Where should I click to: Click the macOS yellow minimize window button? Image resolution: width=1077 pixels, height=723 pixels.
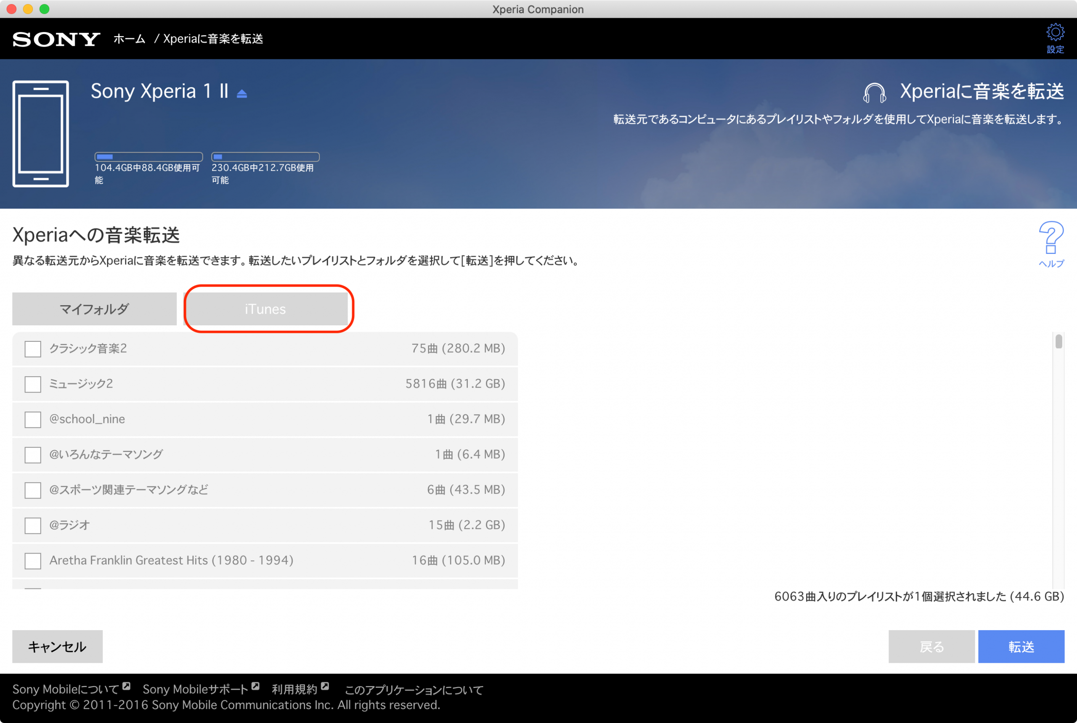[x=28, y=9]
